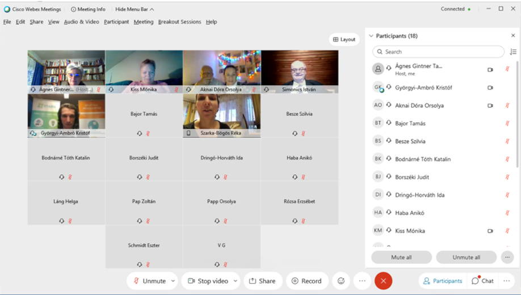Toggle mic for Bajor Tamás in list
This screenshot has height=295, width=521.
(x=507, y=123)
